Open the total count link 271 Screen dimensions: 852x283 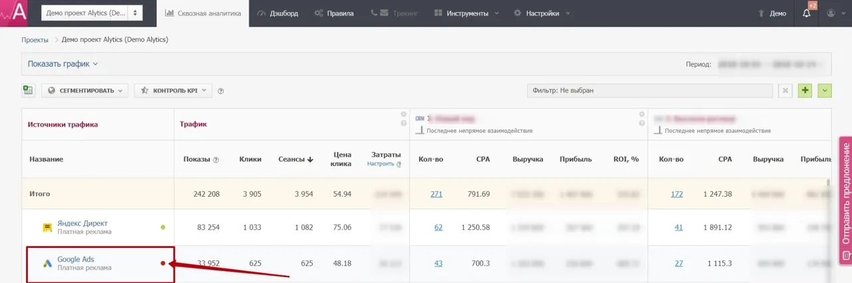436,194
